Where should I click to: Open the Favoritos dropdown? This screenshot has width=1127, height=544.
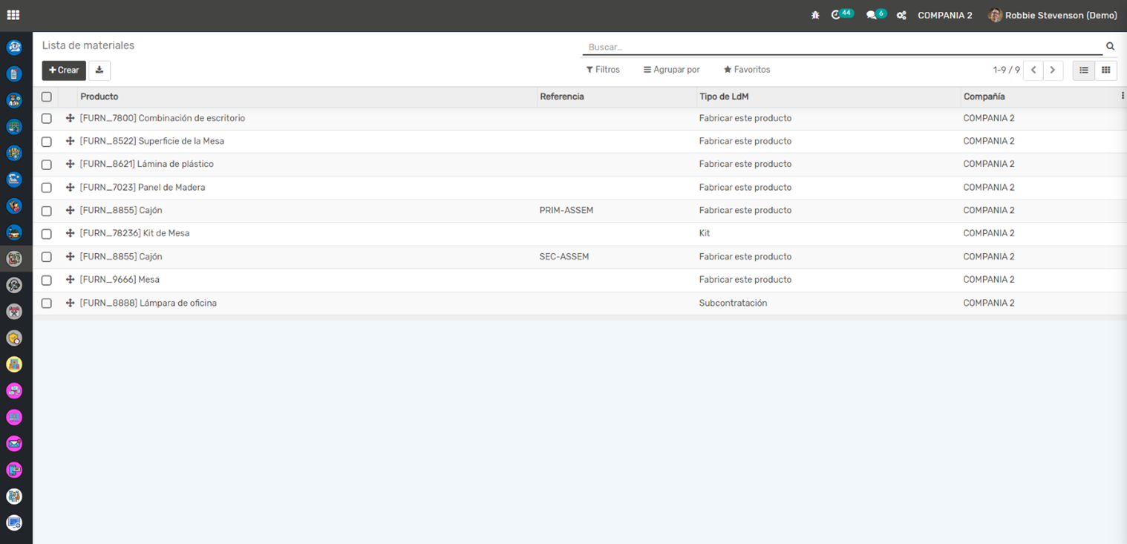pyautogui.click(x=747, y=70)
